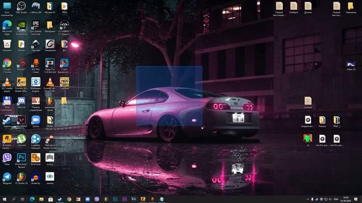Select the Epic Games Launcher shortcut
362x203 pixels.
[36, 25]
